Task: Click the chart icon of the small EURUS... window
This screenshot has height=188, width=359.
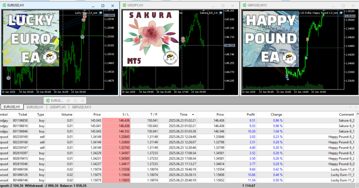Action: [x=48, y=101]
